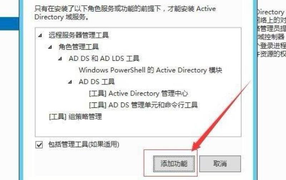Image resolution: width=286 pixels, height=180 pixels.
Task: Collapse the 角色管理工具 node arrow
Action: coord(50,47)
